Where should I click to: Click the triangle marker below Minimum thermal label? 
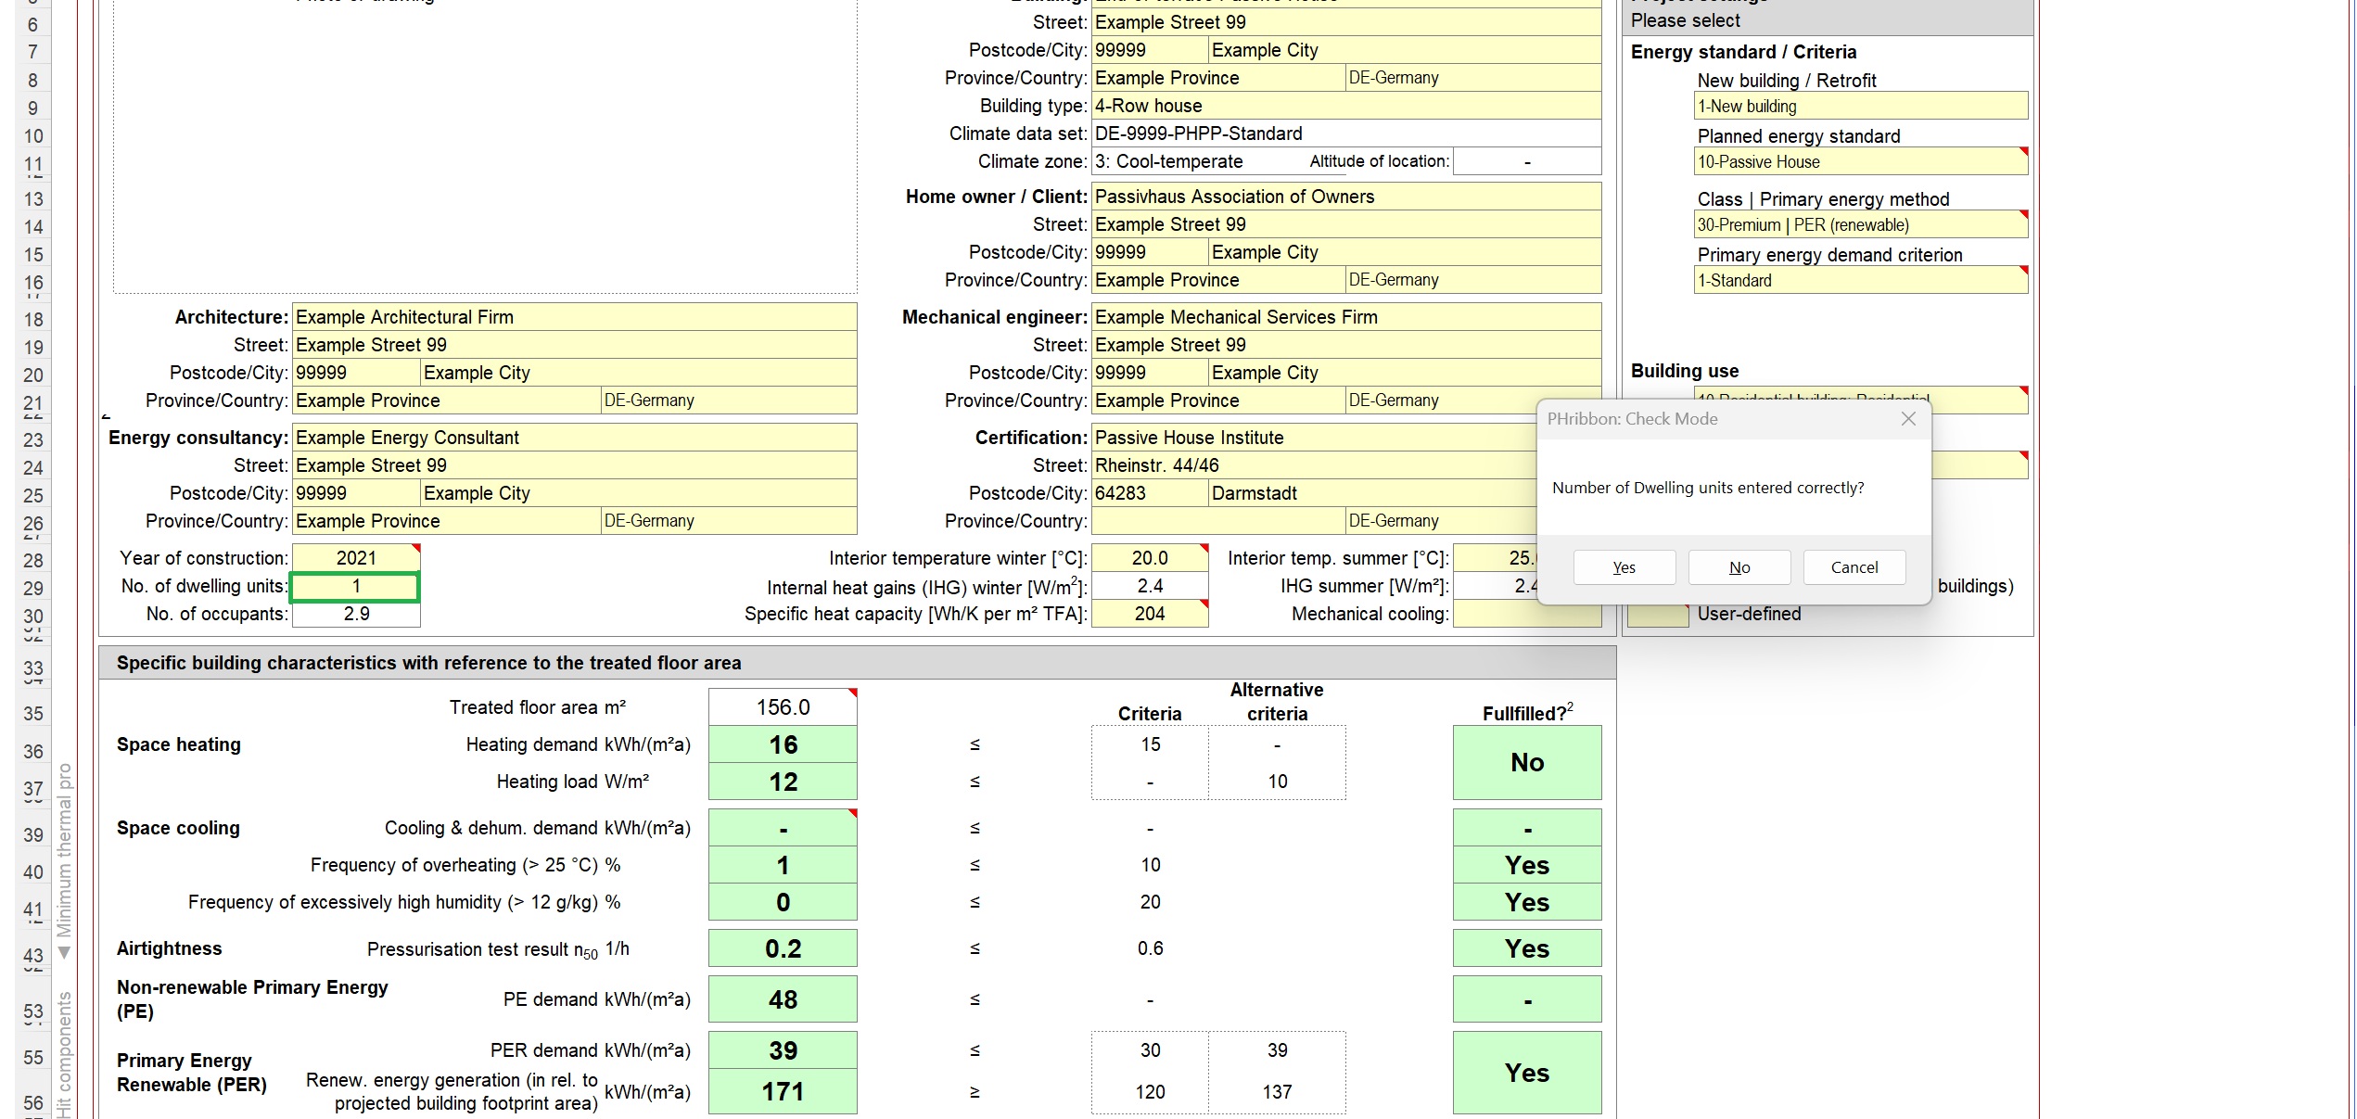pyautogui.click(x=64, y=953)
